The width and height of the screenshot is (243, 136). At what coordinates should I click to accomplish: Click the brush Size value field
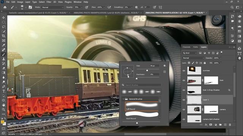155,66
